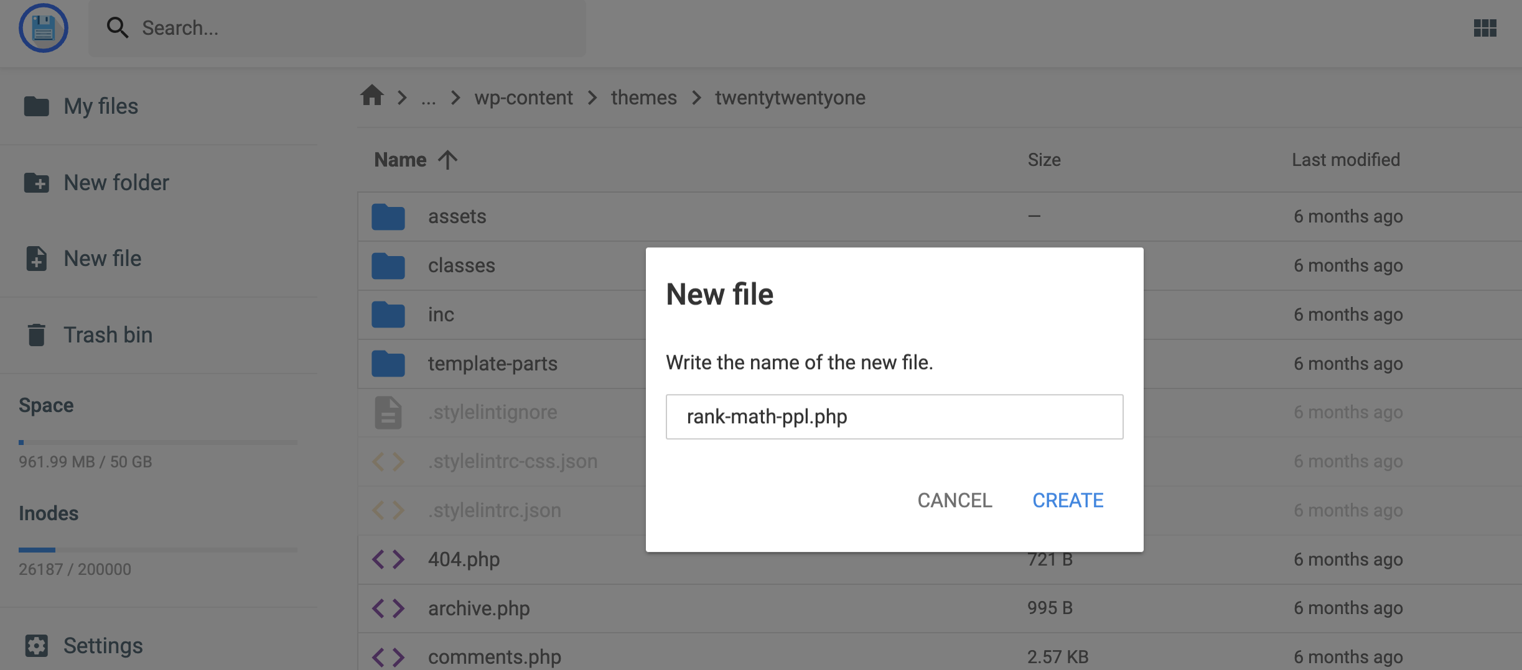1522x670 pixels.
Task: Click the New file document icon
Action: click(x=37, y=259)
